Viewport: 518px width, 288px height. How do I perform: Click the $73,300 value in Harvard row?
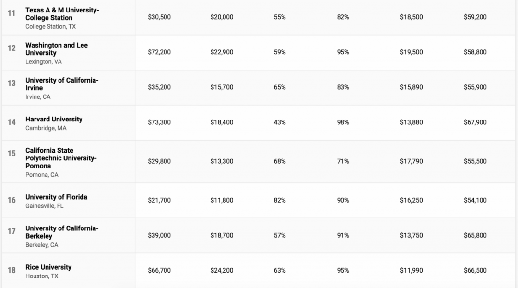pyautogui.click(x=159, y=122)
